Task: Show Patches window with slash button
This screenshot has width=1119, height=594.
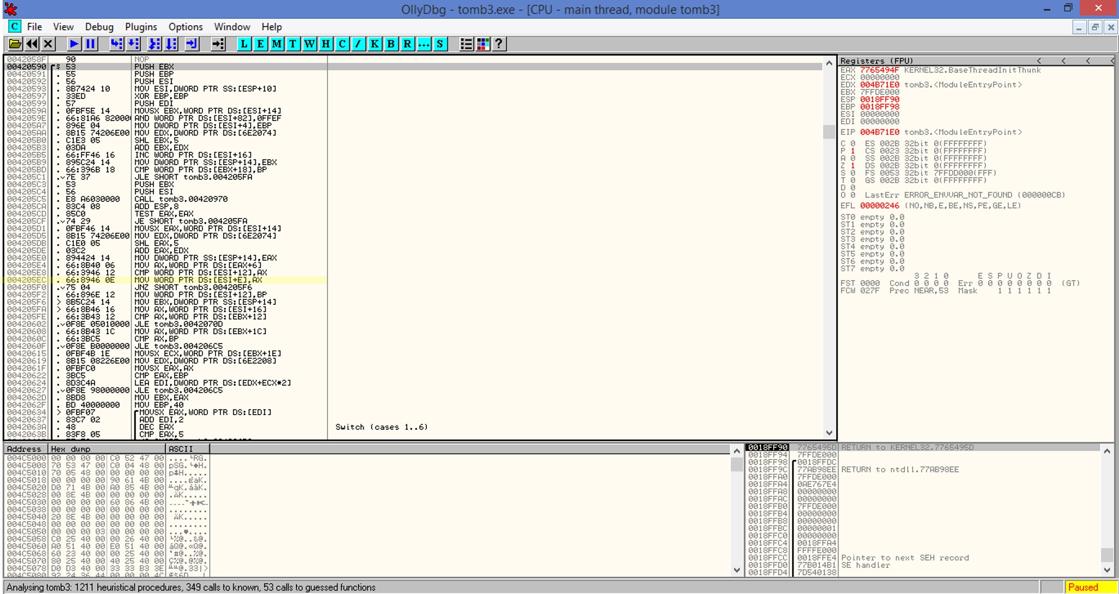Action: tap(358, 44)
